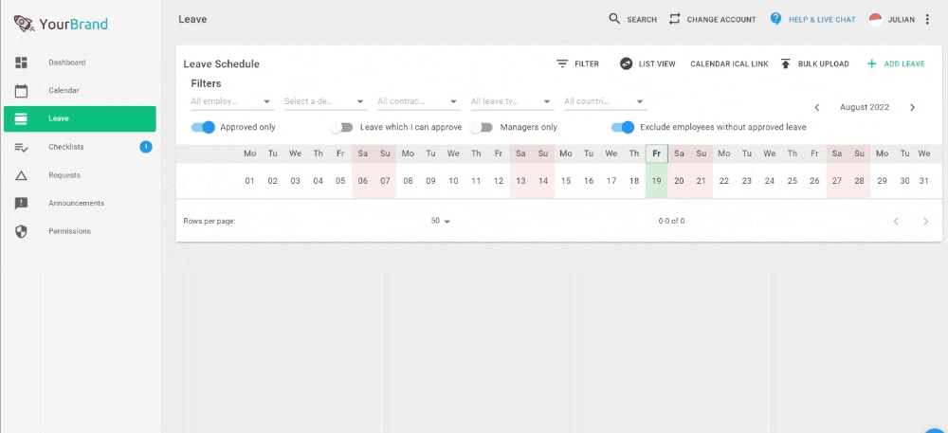Open the All countries dropdown
This screenshot has height=433, width=948.
click(606, 101)
